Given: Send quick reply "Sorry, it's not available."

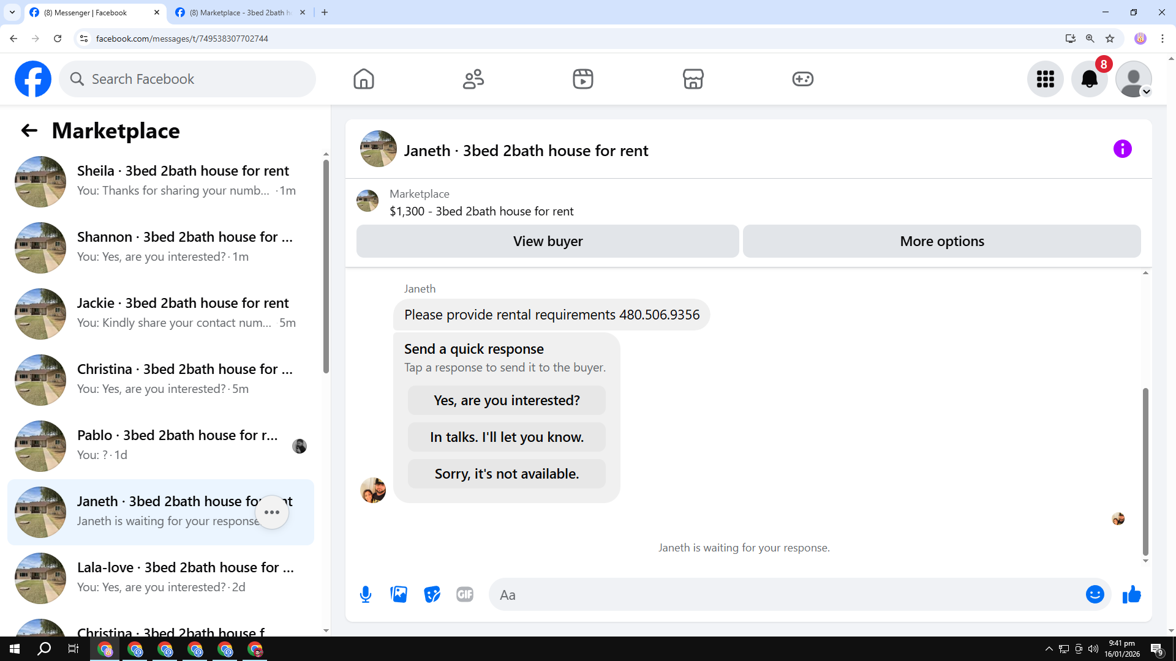Looking at the screenshot, I should pyautogui.click(x=507, y=474).
